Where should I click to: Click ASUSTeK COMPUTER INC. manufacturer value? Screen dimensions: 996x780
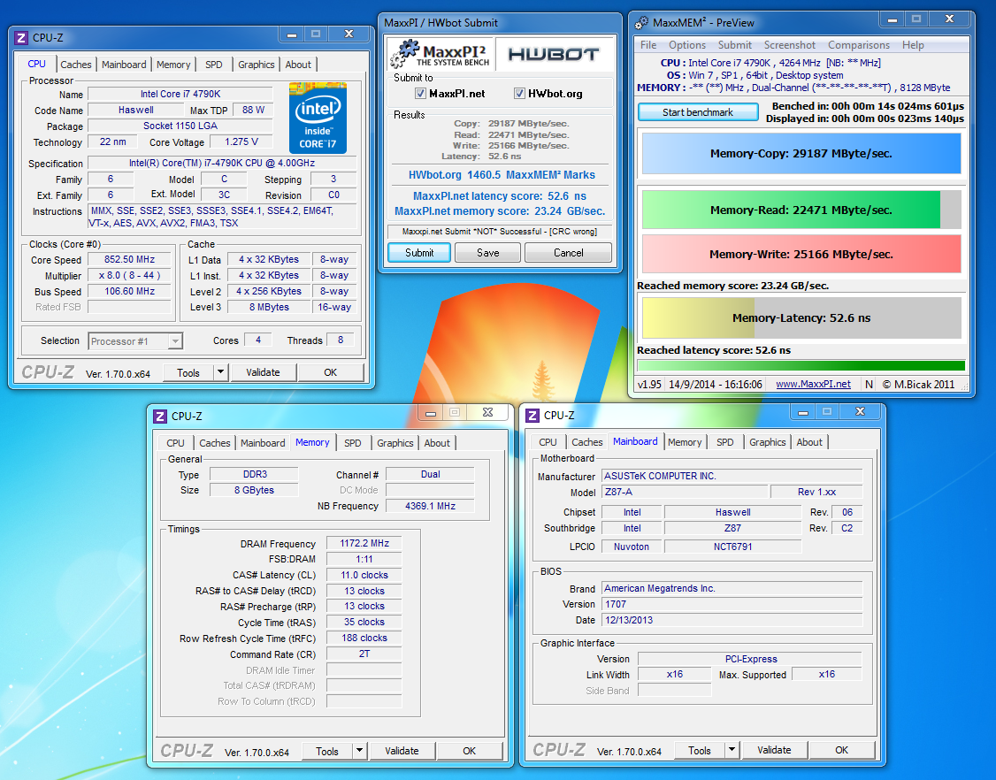click(x=732, y=476)
